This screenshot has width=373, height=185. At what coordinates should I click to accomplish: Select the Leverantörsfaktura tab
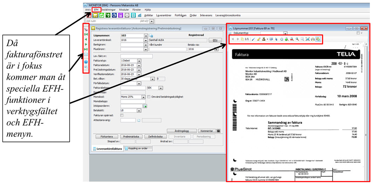point(108,149)
